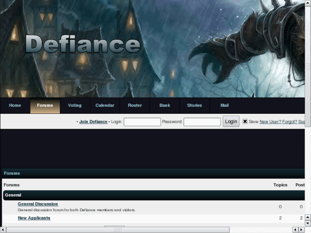Click the Forums panel title bar
This screenshot has width=311, height=233.
coord(153,173)
